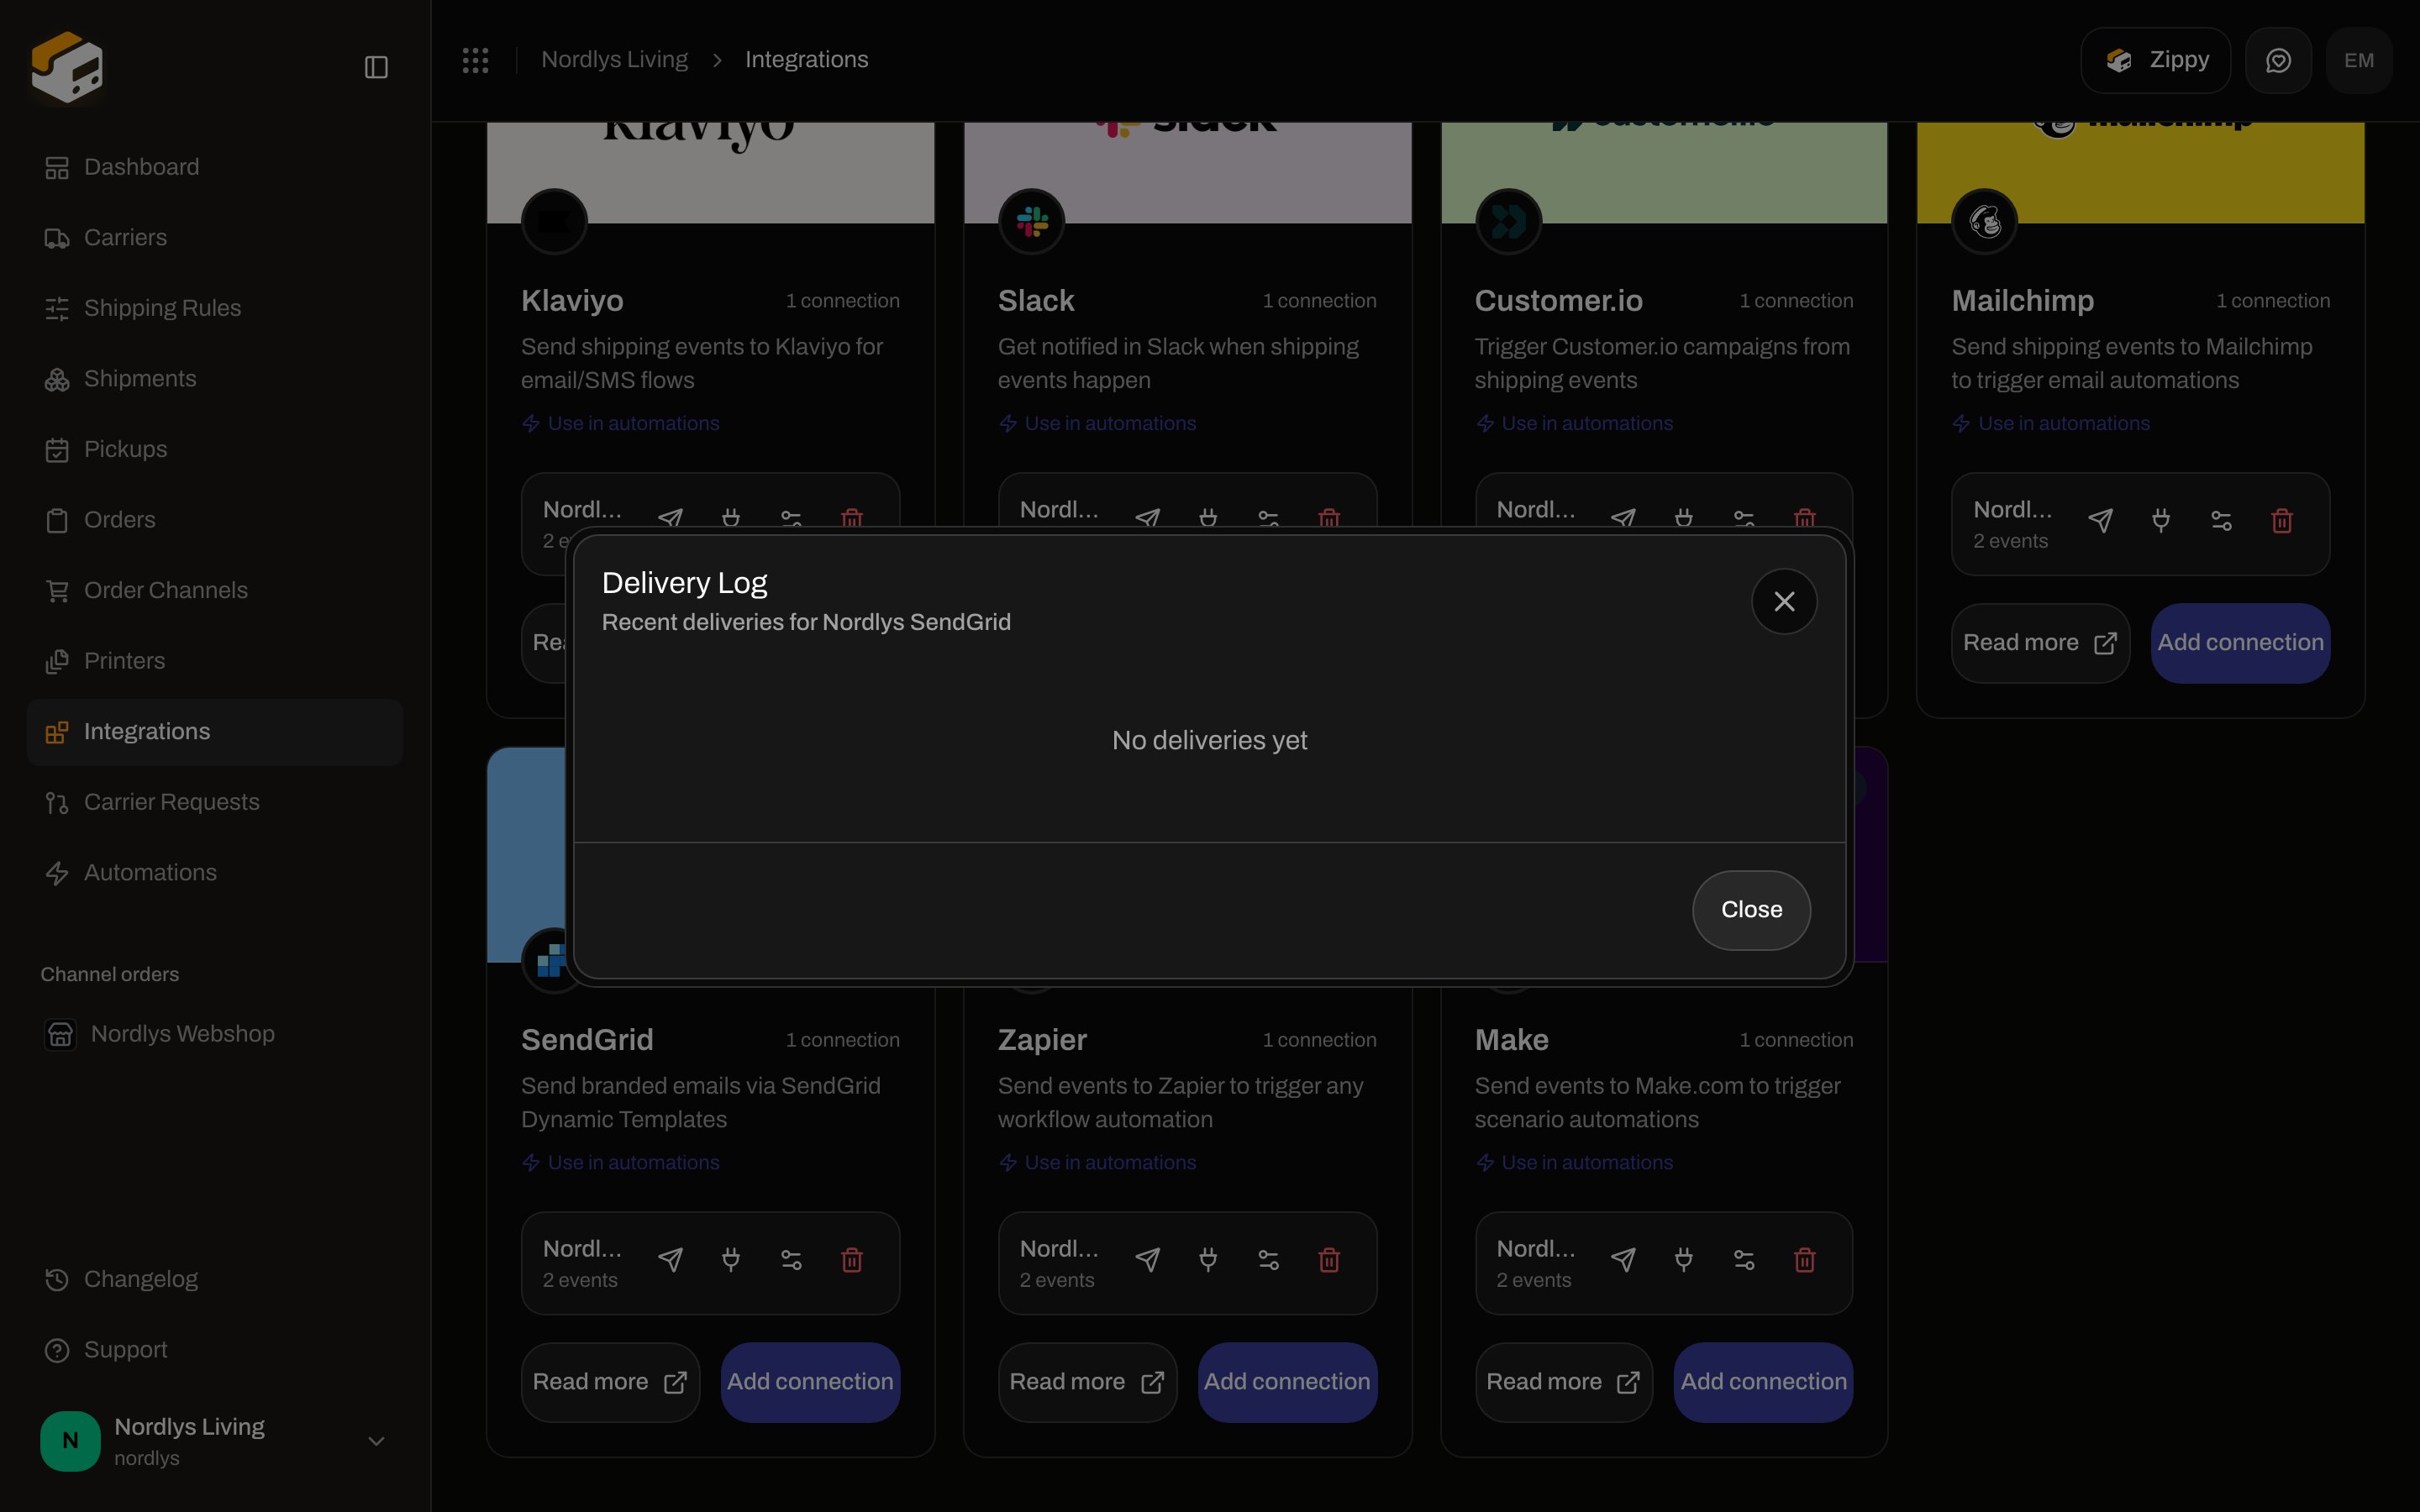Toggle the sidebar collapse icon
This screenshot has width=2420, height=1512.
pyautogui.click(x=376, y=67)
